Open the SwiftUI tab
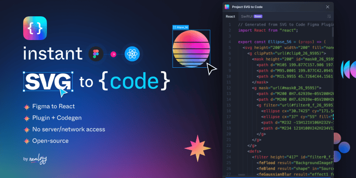The image size is (356, 178). click(x=247, y=16)
